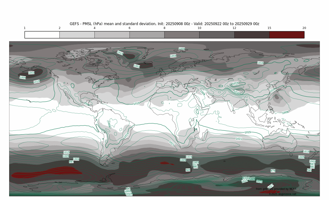The height and width of the screenshot is (200, 329).
Task: Click the 1003 label in the North Pacific low
Action: tap(31, 73)
